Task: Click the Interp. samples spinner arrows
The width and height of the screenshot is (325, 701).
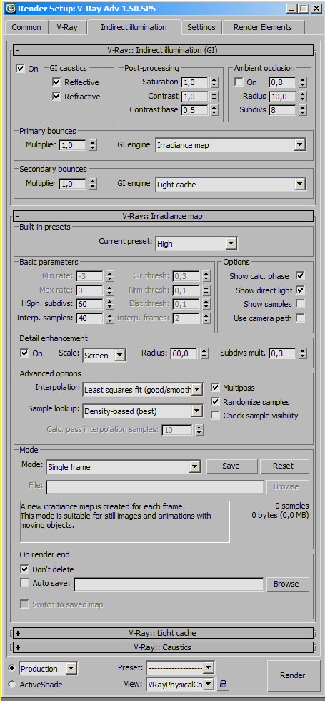Action: (x=110, y=318)
